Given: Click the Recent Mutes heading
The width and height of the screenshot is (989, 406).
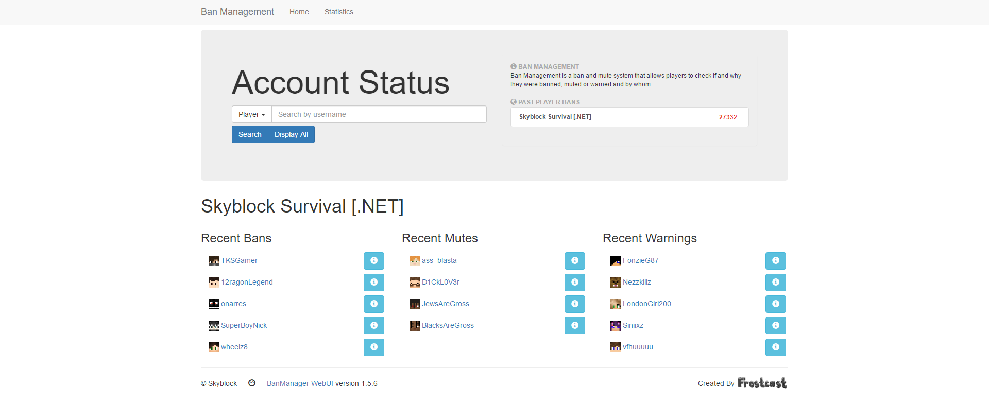Looking at the screenshot, I should 440,238.
